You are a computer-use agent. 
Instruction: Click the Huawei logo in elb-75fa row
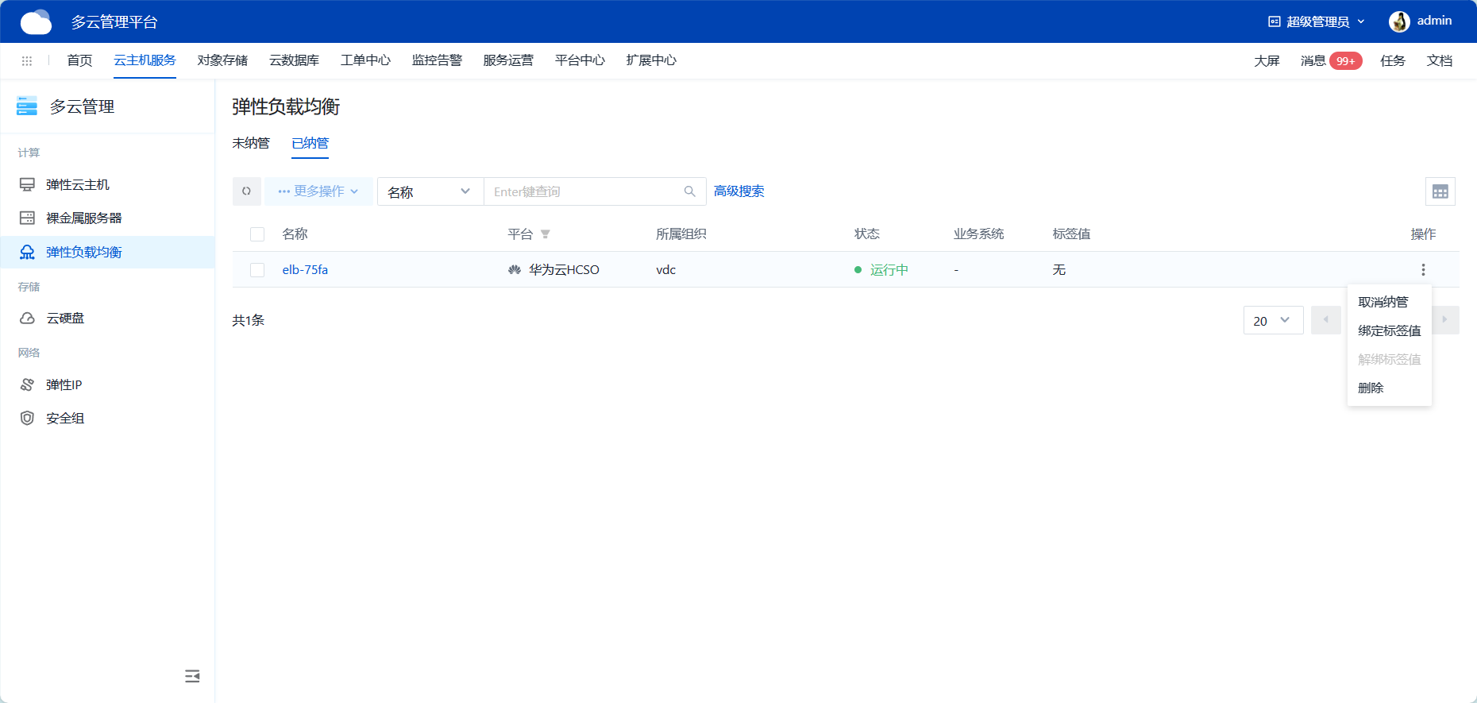(515, 270)
